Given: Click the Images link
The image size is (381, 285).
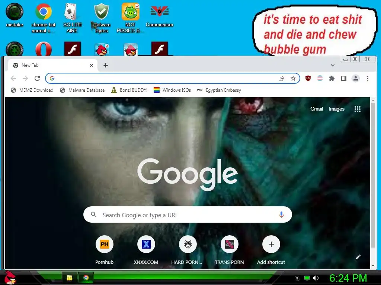Looking at the screenshot, I should [x=336, y=109].
